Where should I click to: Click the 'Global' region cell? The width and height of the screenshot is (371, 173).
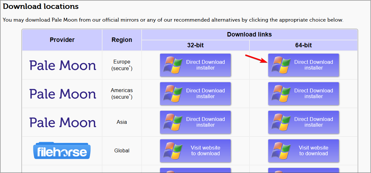pyautogui.click(x=122, y=150)
